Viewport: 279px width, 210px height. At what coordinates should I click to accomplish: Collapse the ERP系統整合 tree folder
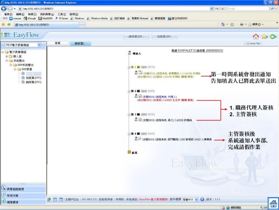pyautogui.click(x=11, y=65)
